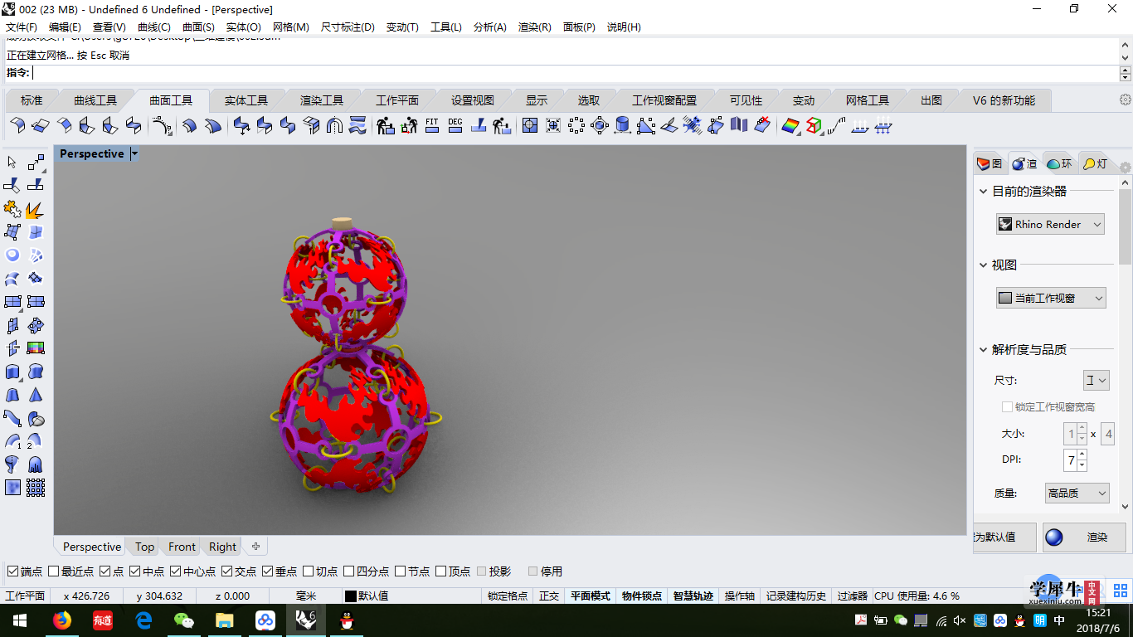Collapse the 视图 section
The width and height of the screenshot is (1133, 637).
point(984,265)
